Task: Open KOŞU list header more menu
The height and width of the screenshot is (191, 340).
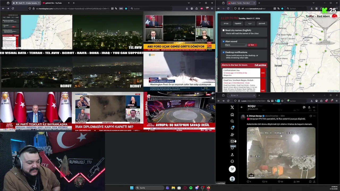Action: 314,107
